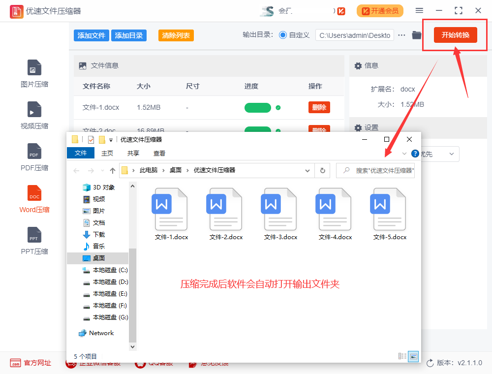Click the output path input field
The height and width of the screenshot is (374, 492).
tap(355, 35)
